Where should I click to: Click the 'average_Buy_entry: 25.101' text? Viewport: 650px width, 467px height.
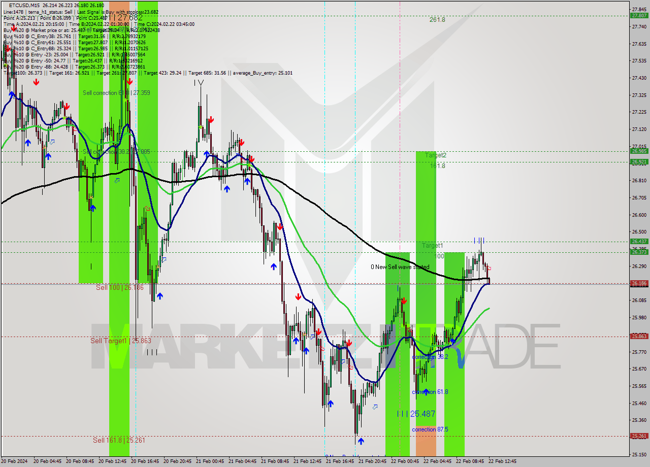pyautogui.click(x=263, y=73)
